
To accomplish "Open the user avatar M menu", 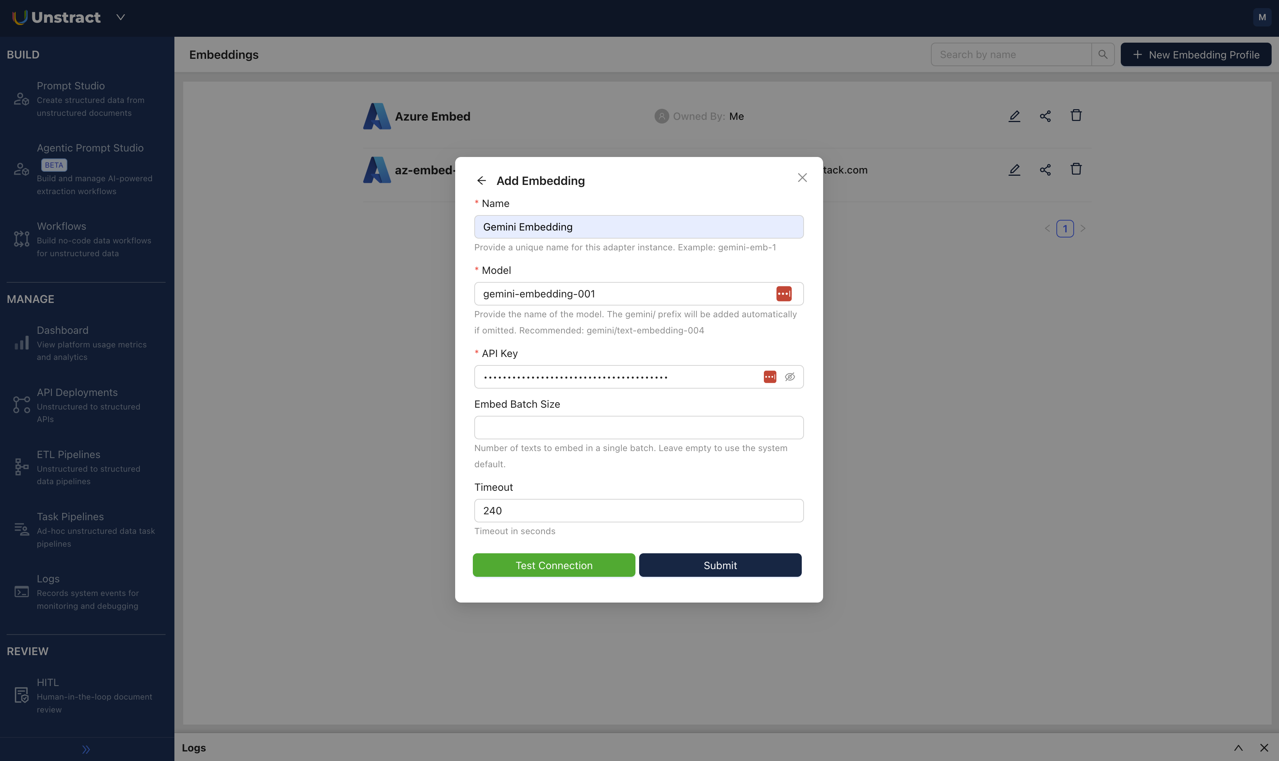I will [1262, 17].
